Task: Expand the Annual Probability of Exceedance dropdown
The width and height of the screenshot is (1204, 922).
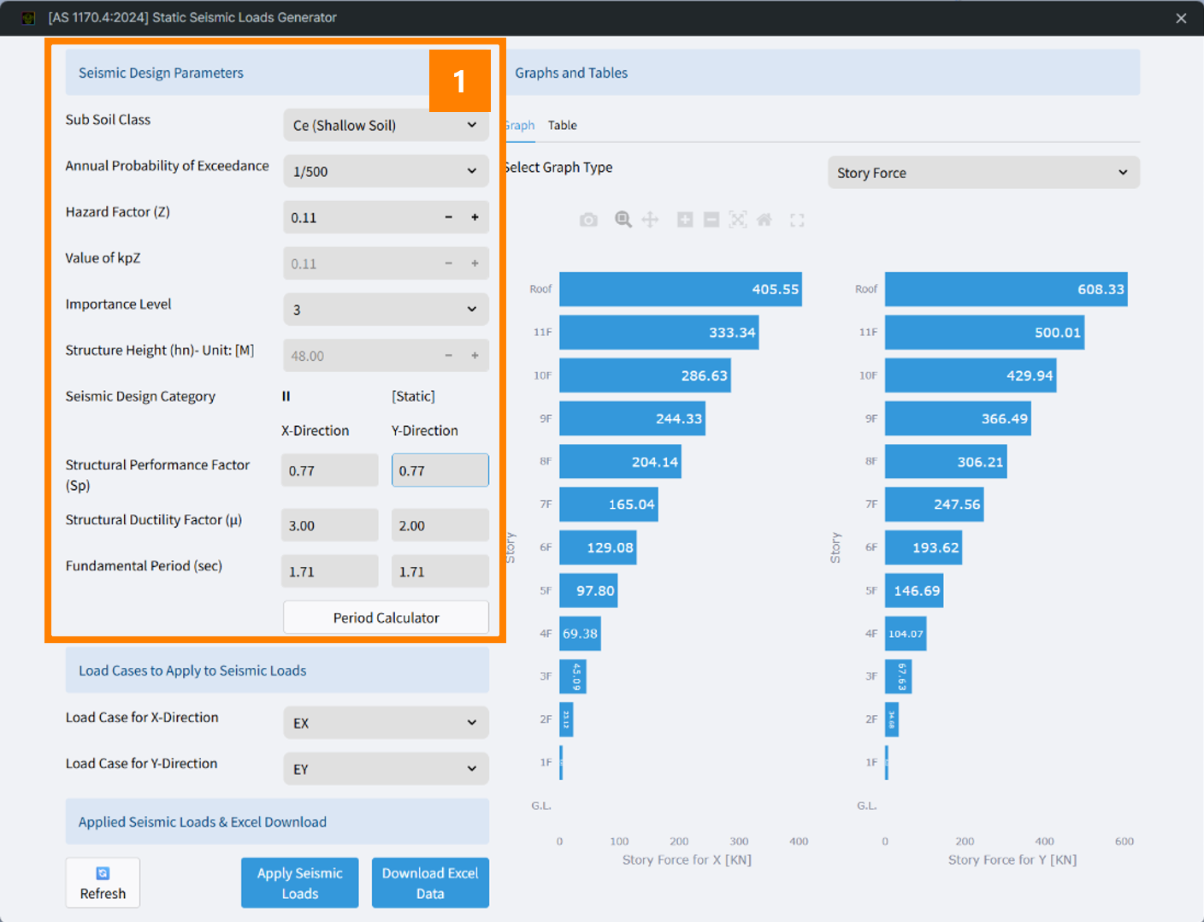Action: 386,171
